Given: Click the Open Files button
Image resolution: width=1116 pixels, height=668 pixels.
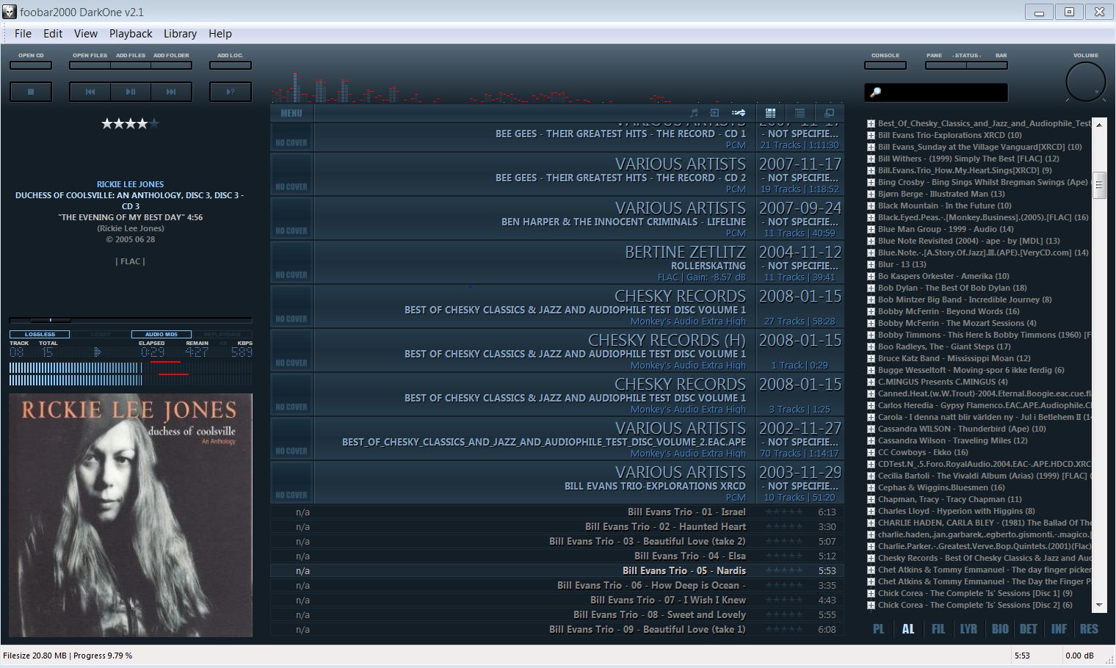Looking at the screenshot, I should [90, 65].
